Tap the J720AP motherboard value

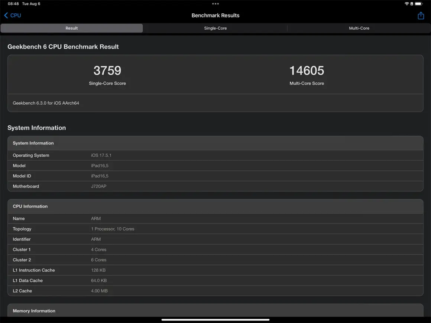tap(99, 186)
